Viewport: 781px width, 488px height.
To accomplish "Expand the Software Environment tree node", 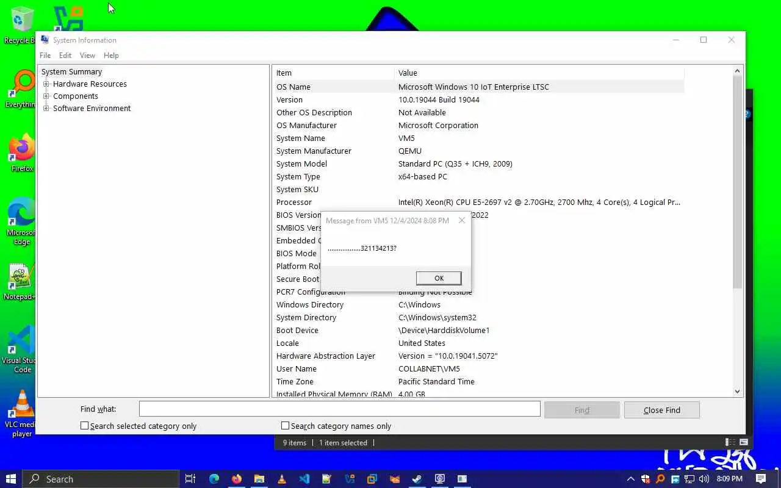I will [46, 109].
